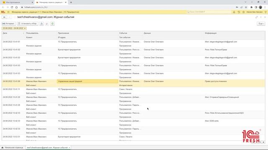
Task: Open notifications bell icon
Action: tap(234, 12)
